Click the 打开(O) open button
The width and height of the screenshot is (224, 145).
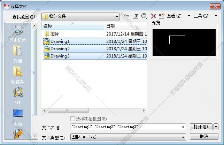pyautogui.click(x=201, y=127)
